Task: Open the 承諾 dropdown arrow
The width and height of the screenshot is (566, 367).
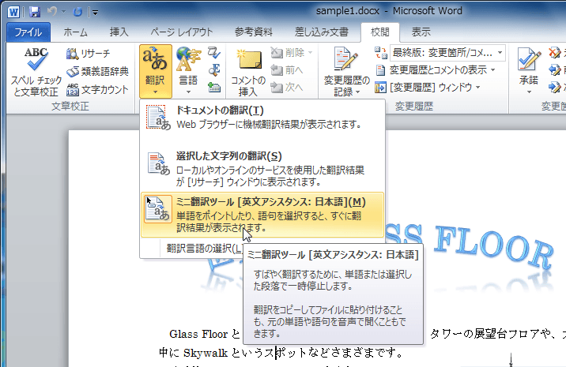Action: (529, 92)
